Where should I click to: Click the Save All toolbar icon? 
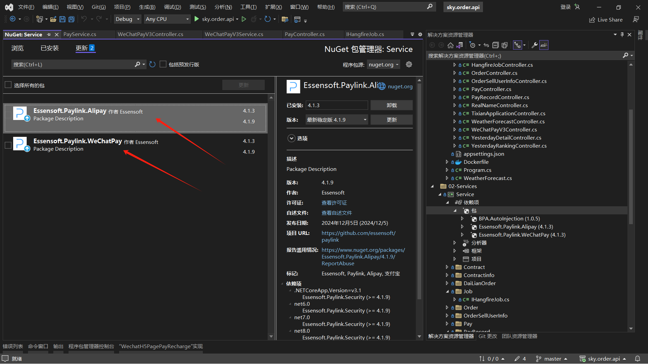click(x=71, y=19)
